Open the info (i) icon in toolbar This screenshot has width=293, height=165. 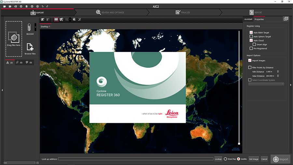point(37,7)
